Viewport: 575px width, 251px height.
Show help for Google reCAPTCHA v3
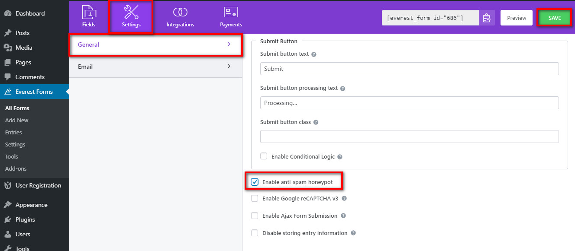point(345,199)
